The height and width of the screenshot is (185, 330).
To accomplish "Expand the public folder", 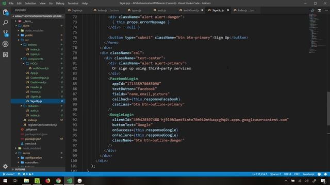I will (x=19, y=35).
